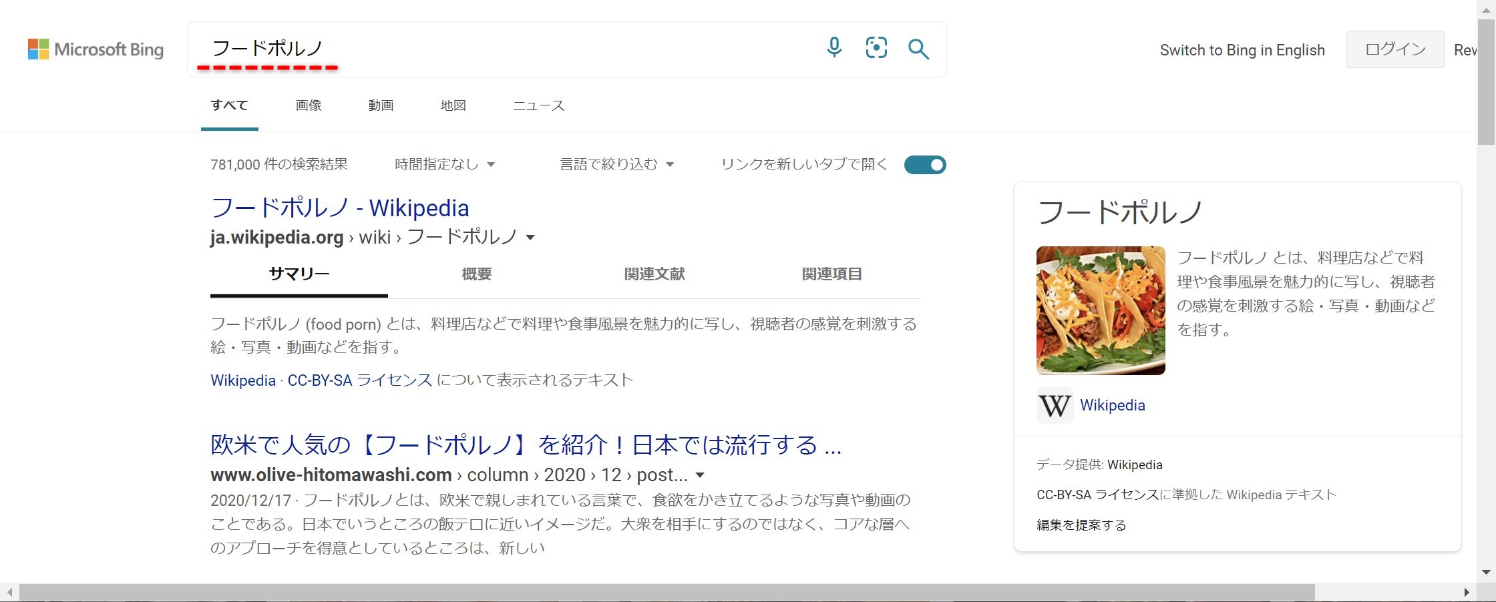Start voice search with the microphone icon
1496x602 pixels.
tap(834, 48)
